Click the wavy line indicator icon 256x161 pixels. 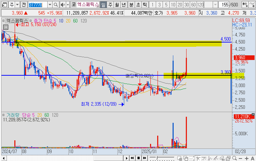[204, 158]
